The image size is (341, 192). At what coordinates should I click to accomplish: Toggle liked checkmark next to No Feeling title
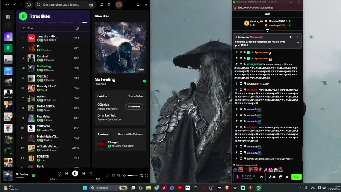pos(144,81)
